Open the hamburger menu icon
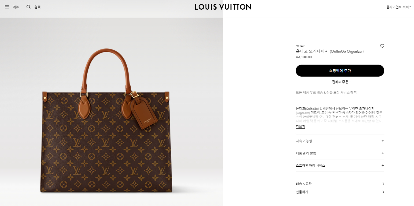414x206 pixels. (x=7, y=7)
